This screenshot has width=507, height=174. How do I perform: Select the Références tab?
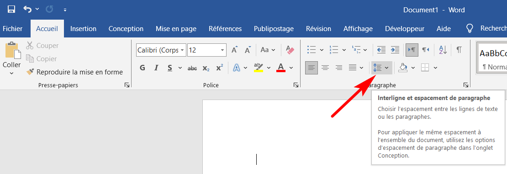tap(225, 29)
